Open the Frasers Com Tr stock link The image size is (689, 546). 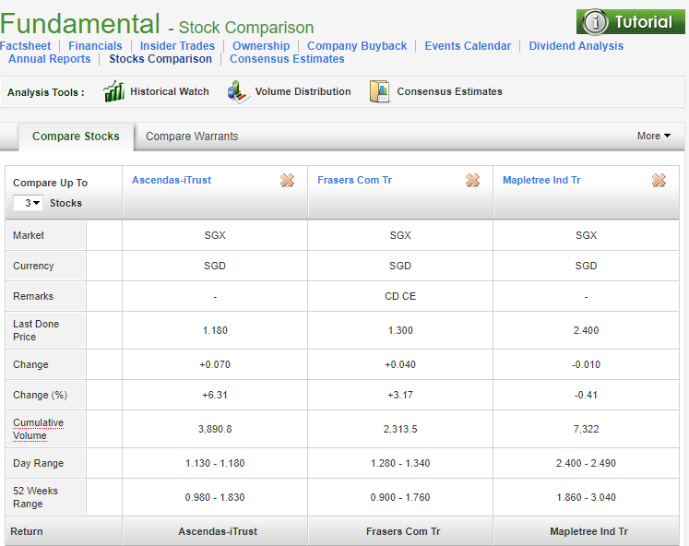click(x=354, y=180)
